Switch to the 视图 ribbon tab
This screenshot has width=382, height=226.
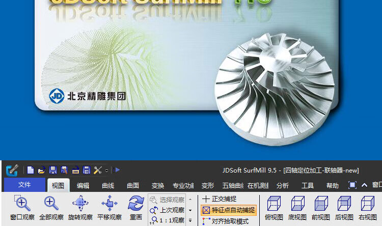58,186
